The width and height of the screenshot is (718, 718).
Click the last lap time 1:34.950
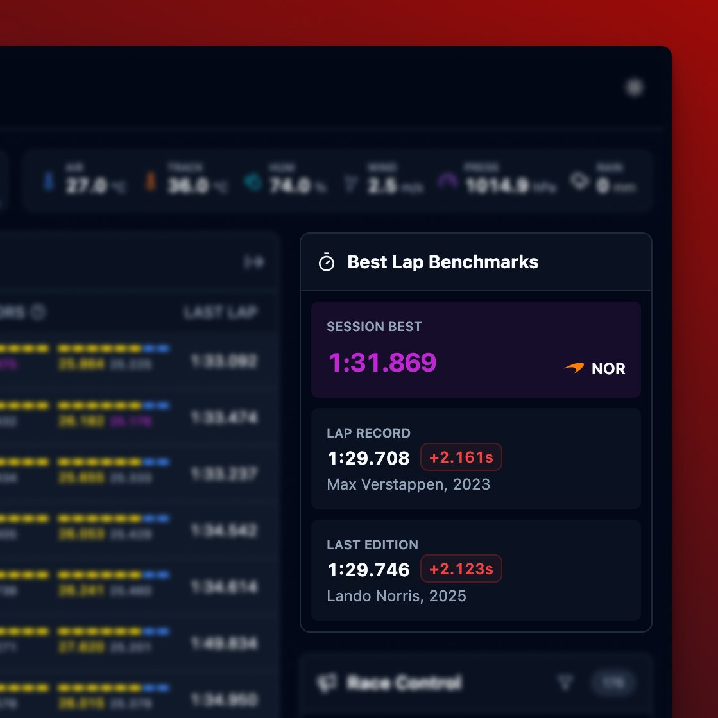[x=224, y=699]
